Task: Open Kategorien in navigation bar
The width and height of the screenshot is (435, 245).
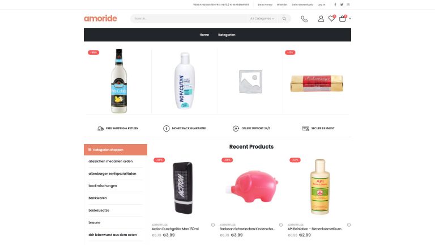Action: pyautogui.click(x=227, y=35)
